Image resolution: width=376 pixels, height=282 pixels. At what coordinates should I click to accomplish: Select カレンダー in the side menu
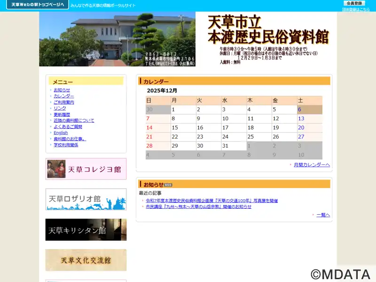(63, 96)
